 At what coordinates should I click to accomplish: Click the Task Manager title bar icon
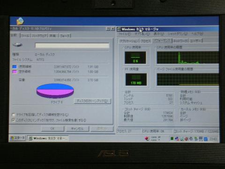pos(119,29)
